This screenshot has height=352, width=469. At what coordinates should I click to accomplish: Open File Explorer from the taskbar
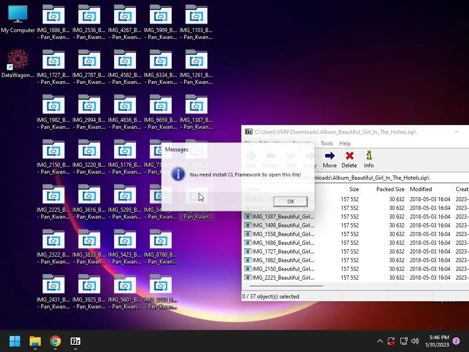(35, 341)
